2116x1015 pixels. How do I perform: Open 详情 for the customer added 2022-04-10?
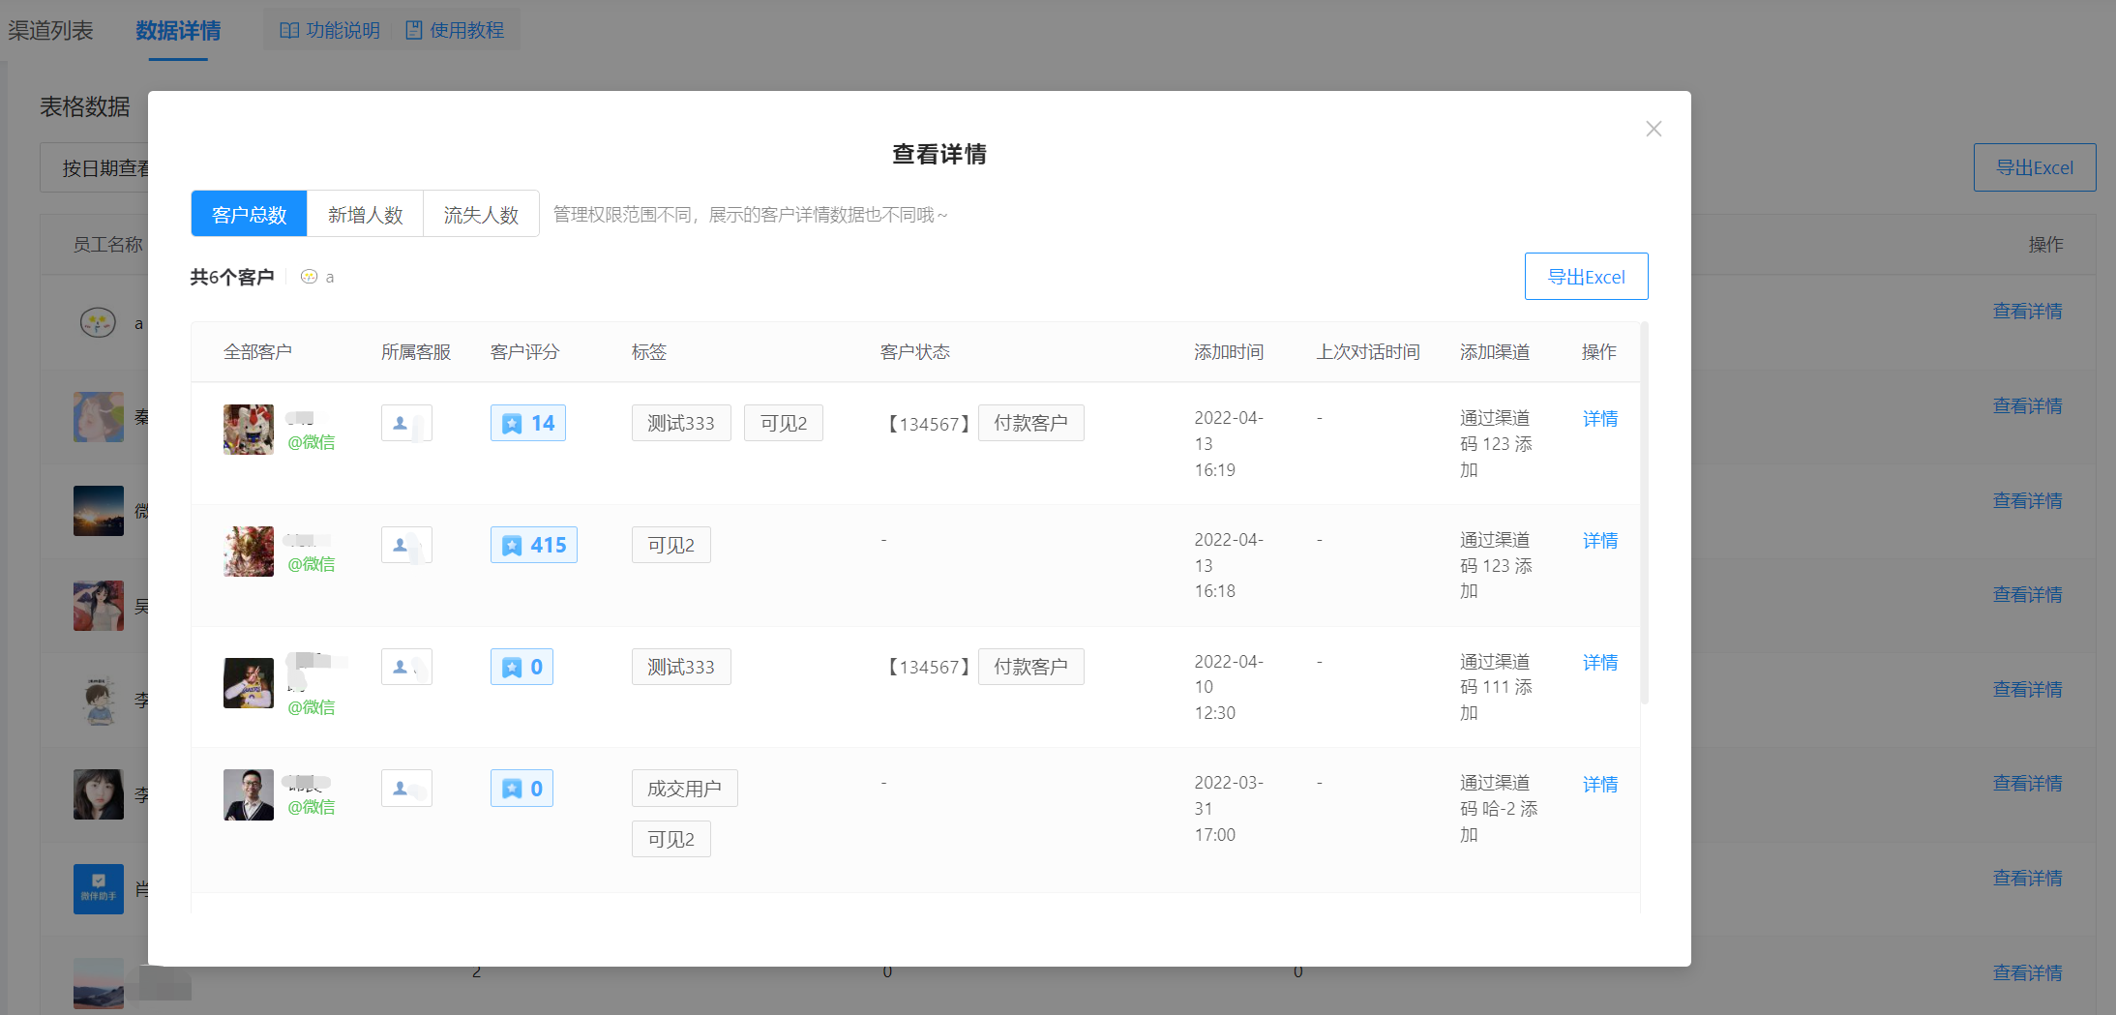coord(1600,662)
